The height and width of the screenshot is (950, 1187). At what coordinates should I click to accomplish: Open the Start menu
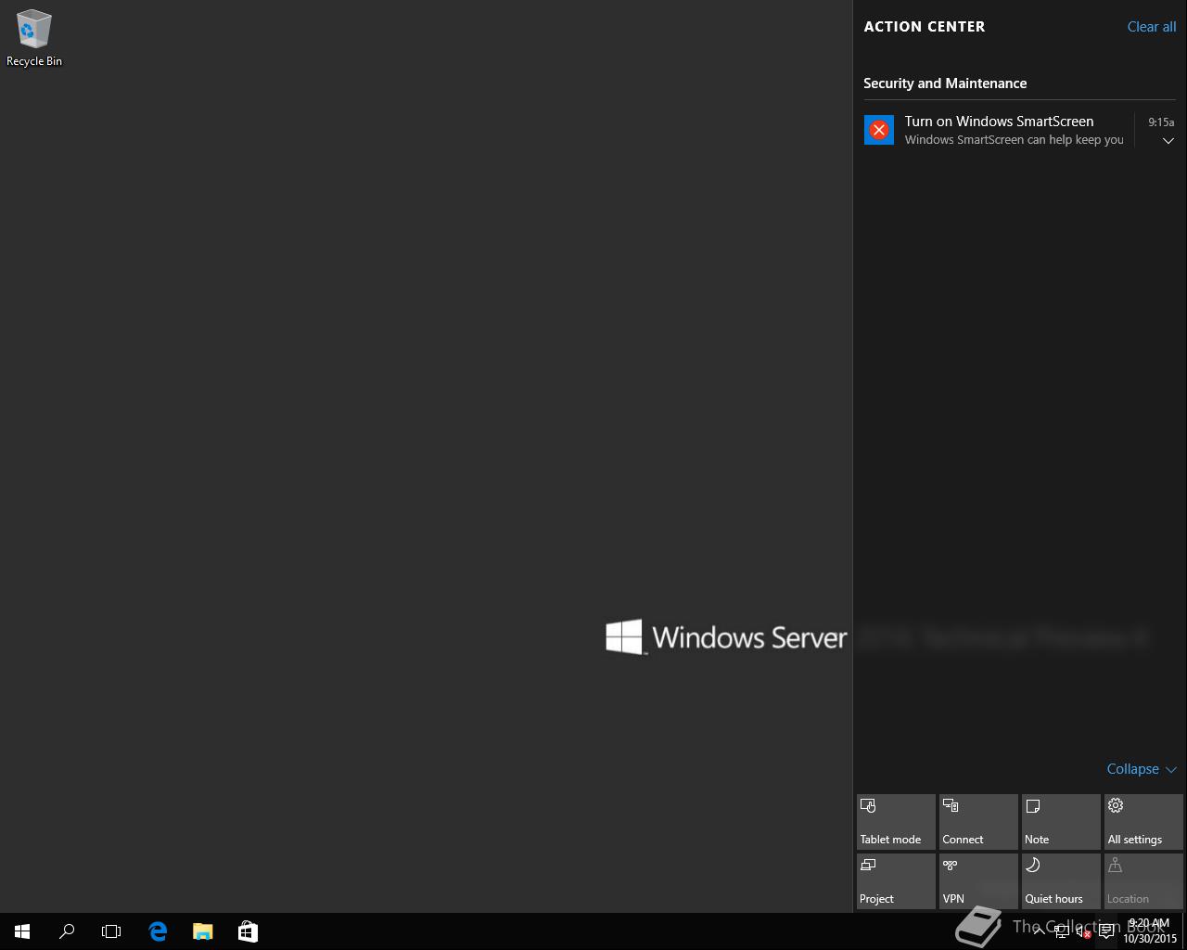22,931
